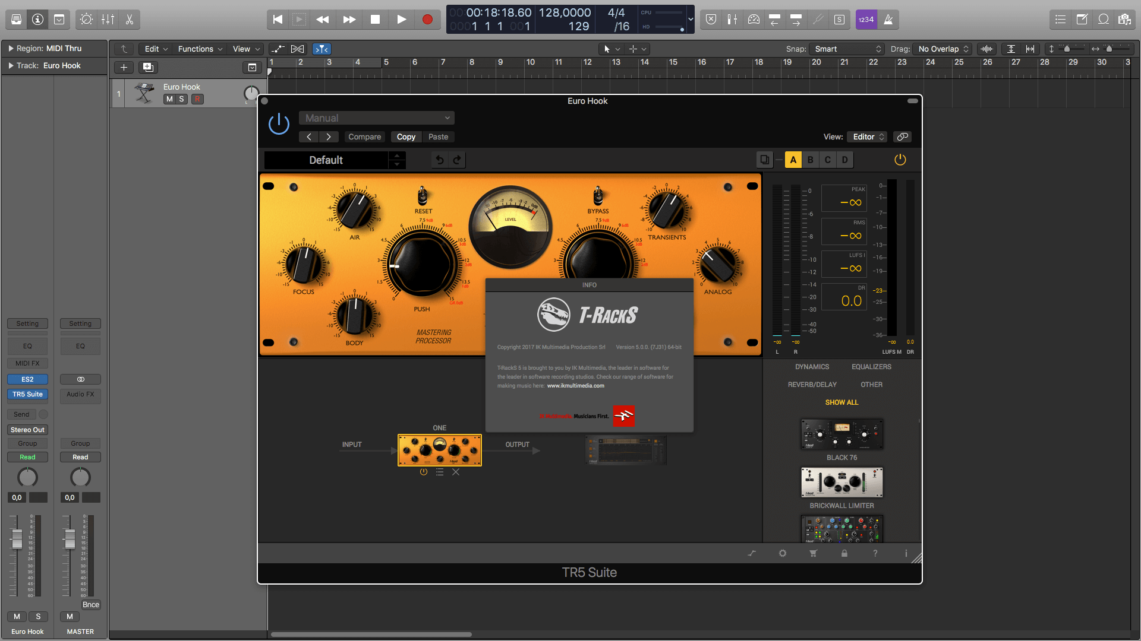Toggle the Inspector info icon
The image size is (1141, 641).
37,20
